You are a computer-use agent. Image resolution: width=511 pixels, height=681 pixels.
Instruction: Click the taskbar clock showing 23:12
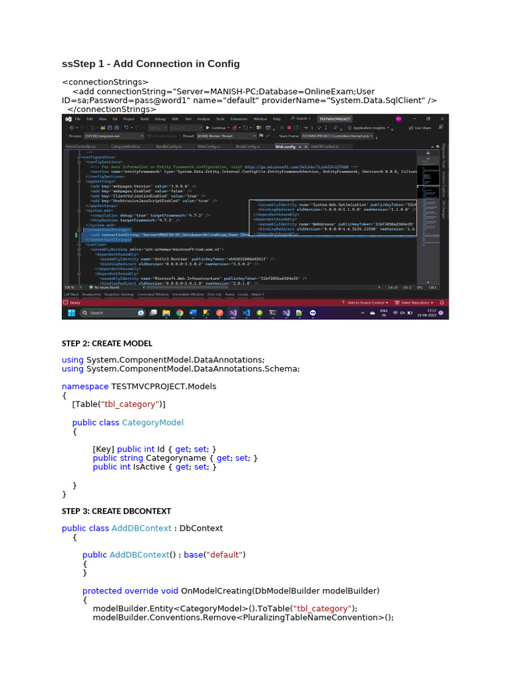(x=426, y=313)
